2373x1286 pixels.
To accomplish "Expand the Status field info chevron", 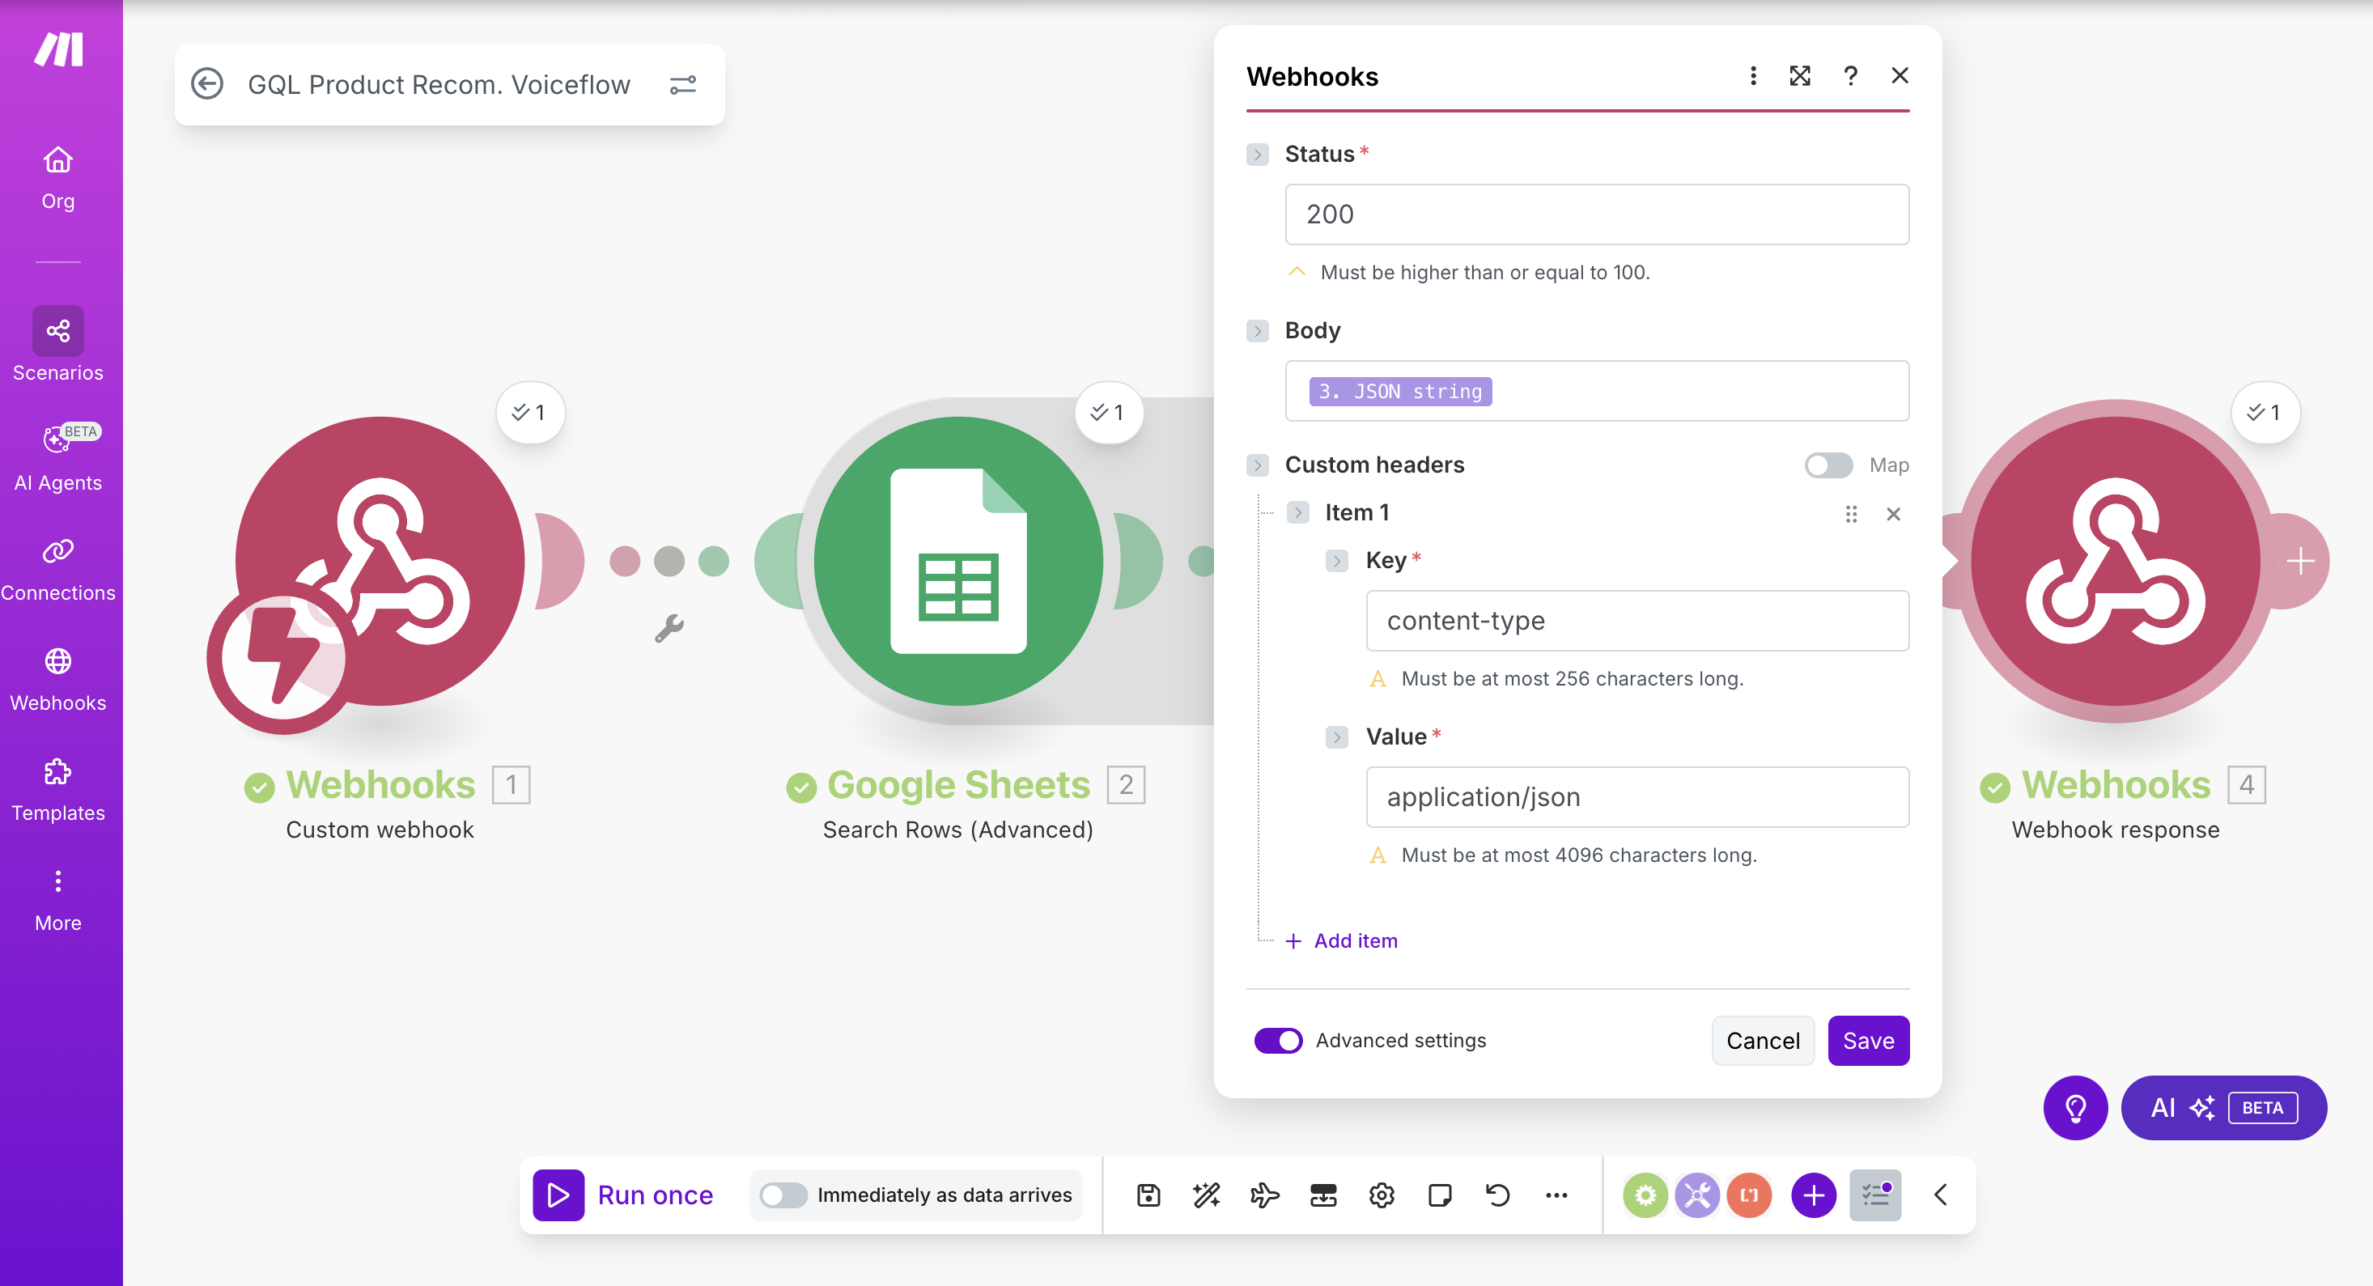I will pos(1258,154).
